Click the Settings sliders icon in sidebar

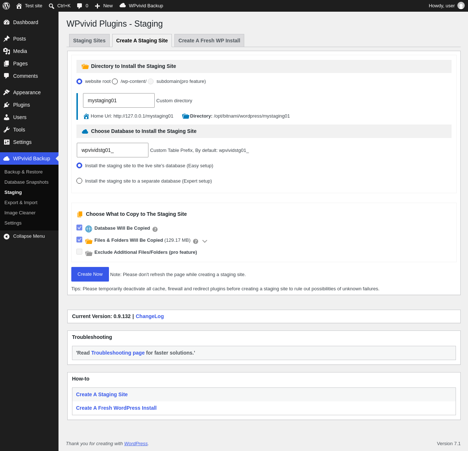coord(7,142)
